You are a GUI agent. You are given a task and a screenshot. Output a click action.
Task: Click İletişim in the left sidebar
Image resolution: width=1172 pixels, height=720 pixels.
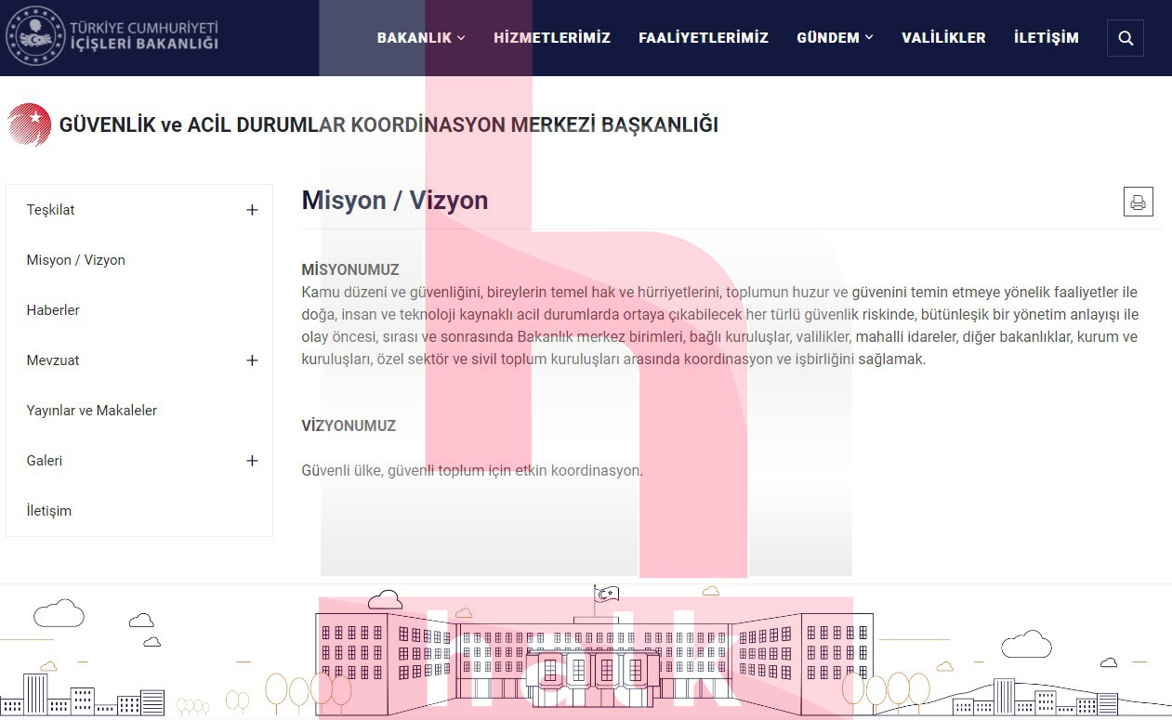pos(48,511)
